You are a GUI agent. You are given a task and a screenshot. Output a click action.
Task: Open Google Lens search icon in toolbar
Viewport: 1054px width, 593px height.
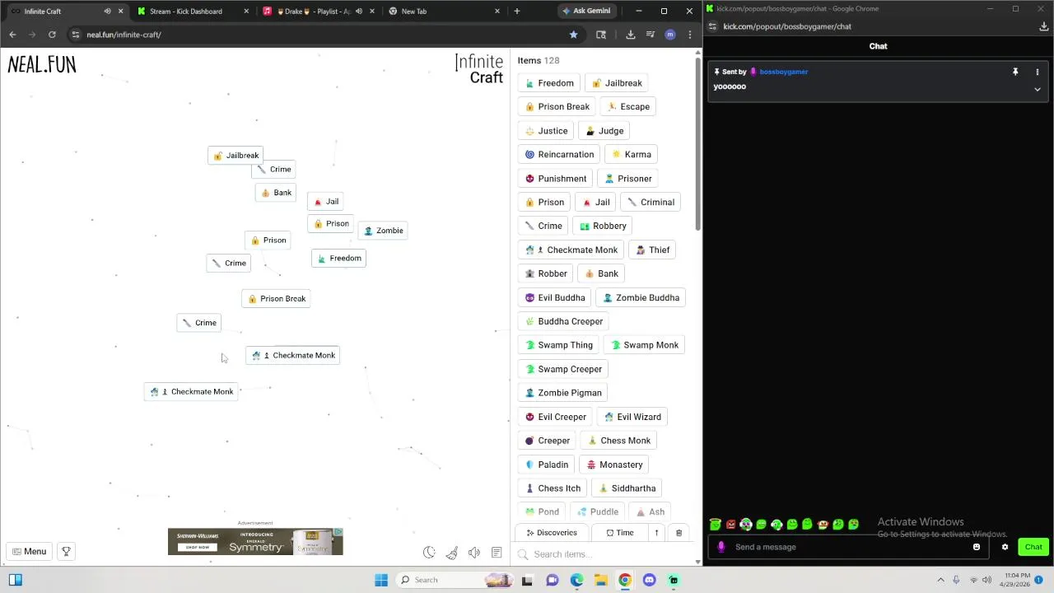[601, 35]
